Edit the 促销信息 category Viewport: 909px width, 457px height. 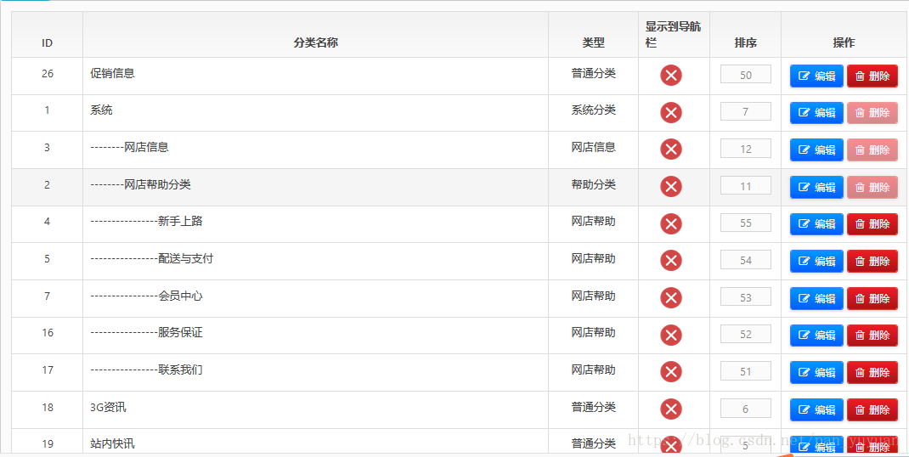pos(816,76)
